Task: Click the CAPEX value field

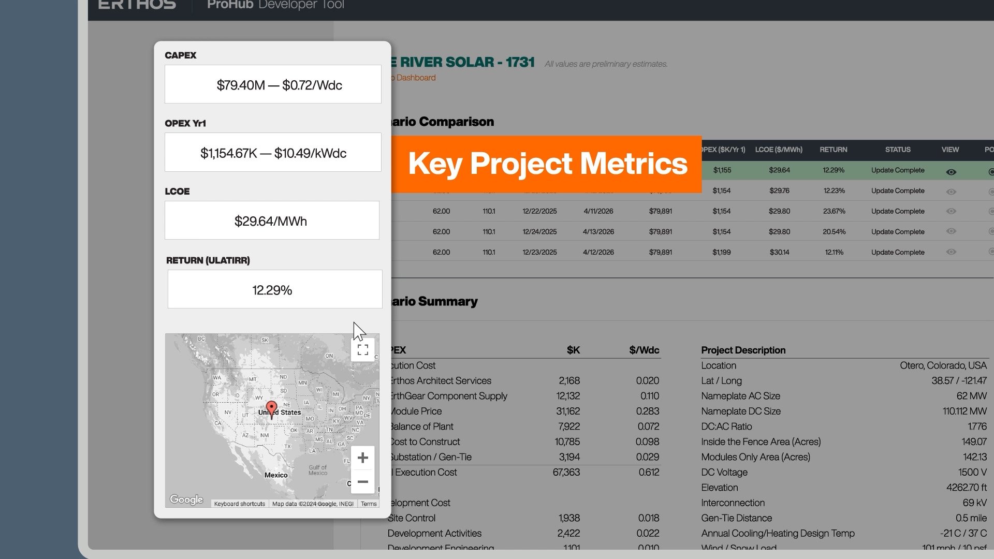Action: (x=273, y=84)
